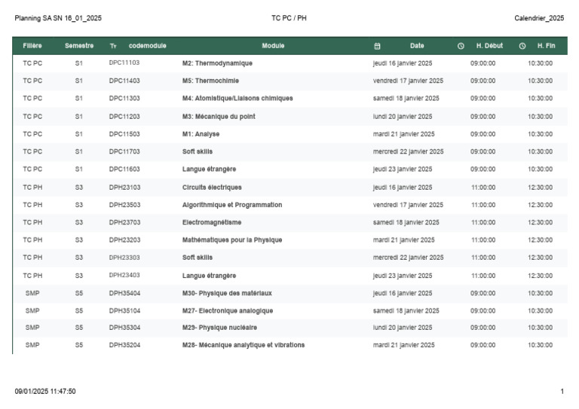Click the page number 1 in footer
579x409 pixels.
[x=562, y=391]
